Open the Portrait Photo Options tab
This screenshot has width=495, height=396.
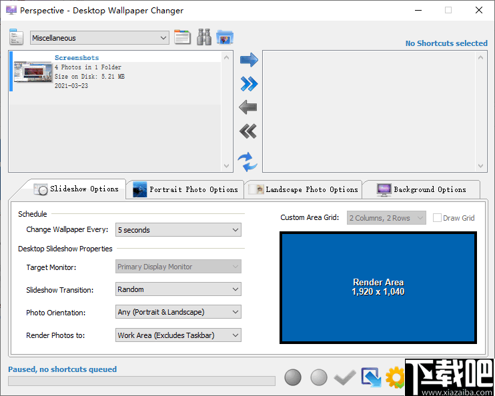click(185, 189)
